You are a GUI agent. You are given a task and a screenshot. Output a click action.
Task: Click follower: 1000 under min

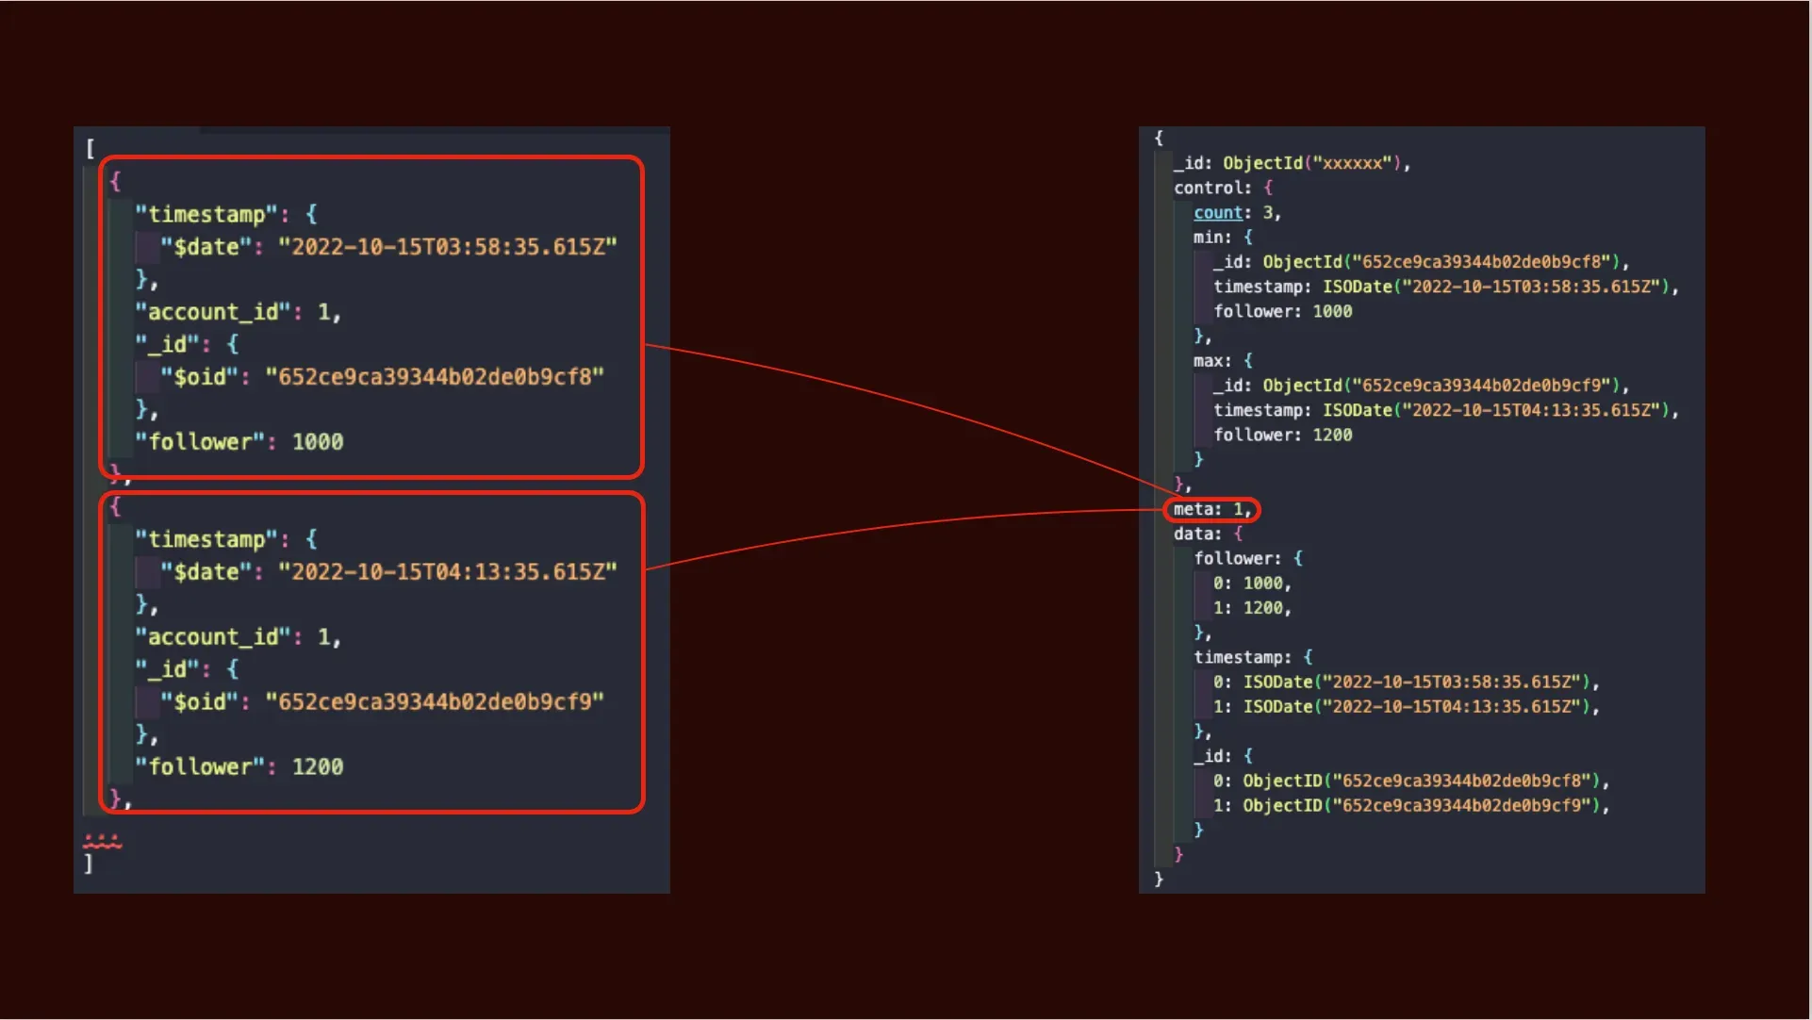coord(1282,311)
